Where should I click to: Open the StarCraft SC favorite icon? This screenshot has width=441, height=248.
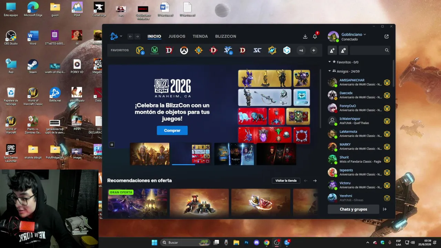[257, 50]
